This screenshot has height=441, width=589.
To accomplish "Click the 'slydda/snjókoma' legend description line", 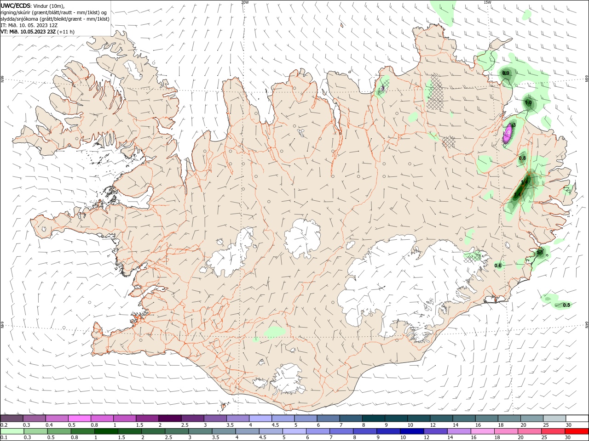I will click(55, 19).
